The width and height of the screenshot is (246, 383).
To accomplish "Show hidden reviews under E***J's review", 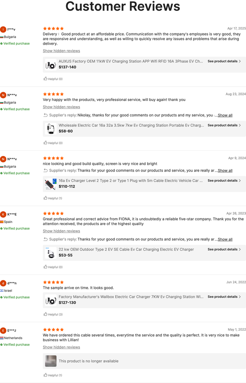I will 61,347.
